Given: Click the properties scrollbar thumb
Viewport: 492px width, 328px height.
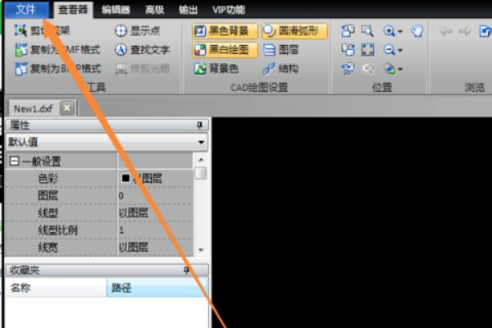Looking at the screenshot, I should click(201, 173).
